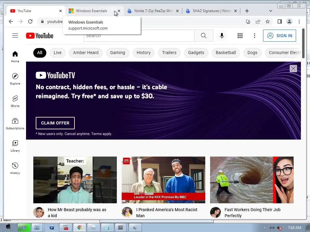
Task: Click the install app icon in address bar
Action: coord(248,21)
